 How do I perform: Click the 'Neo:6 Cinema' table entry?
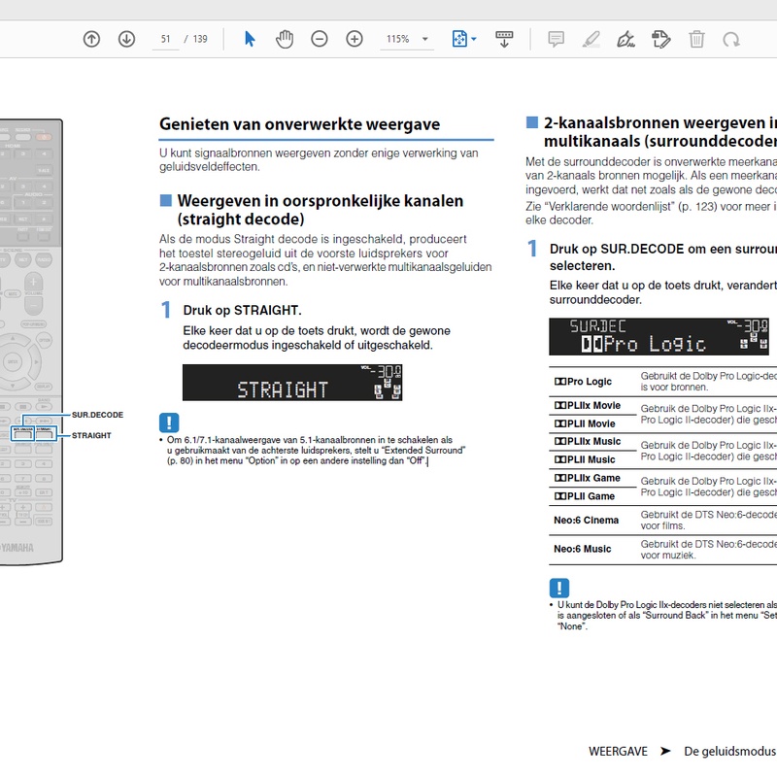(x=587, y=521)
